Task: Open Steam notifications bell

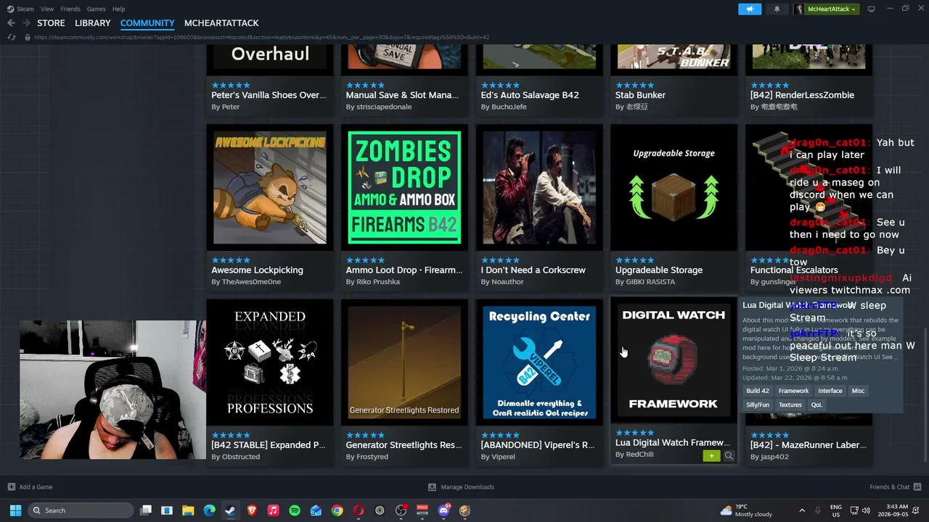Action: (x=777, y=9)
